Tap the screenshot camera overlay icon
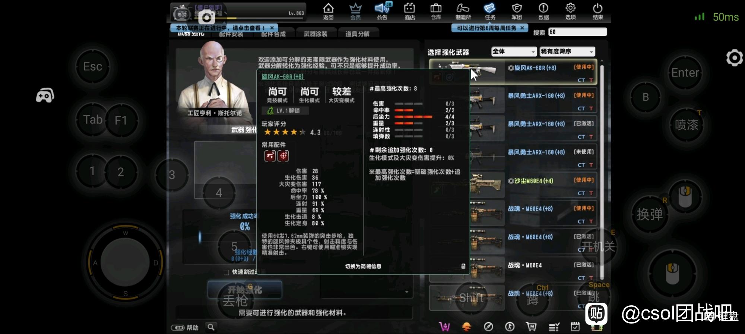Image resolution: width=745 pixels, height=334 pixels. tap(206, 17)
